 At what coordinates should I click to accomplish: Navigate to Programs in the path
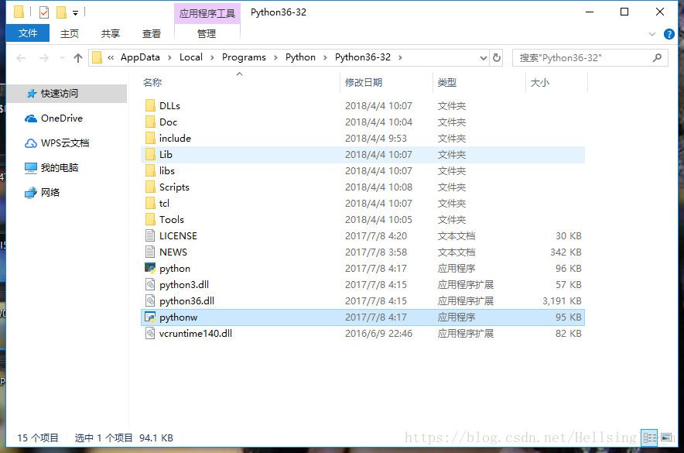[x=244, y=57]
